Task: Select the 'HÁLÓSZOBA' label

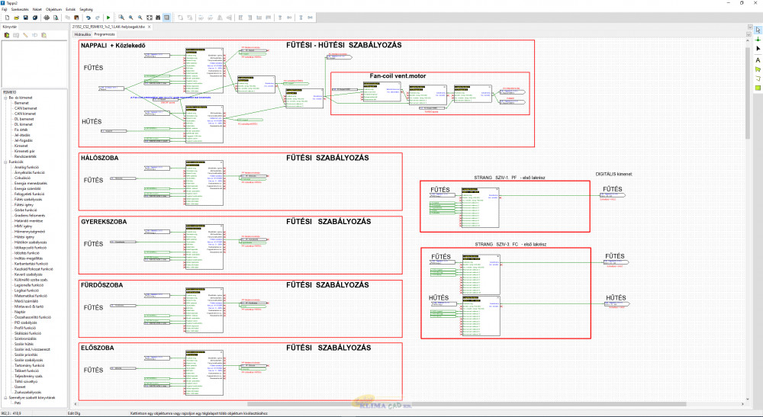Action: pyautogui.click(x=99, y=158)
